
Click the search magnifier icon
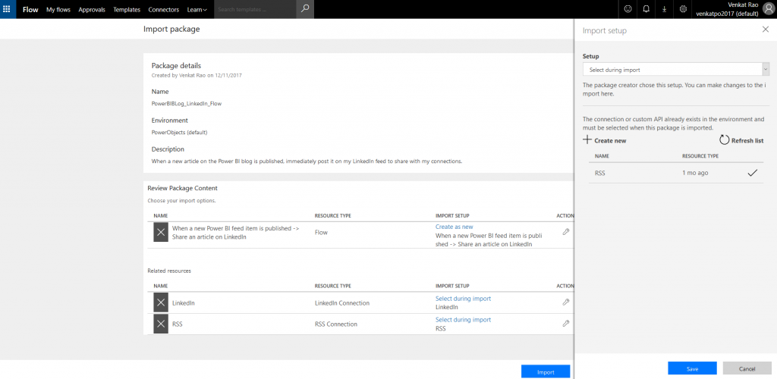pos(304,9)
